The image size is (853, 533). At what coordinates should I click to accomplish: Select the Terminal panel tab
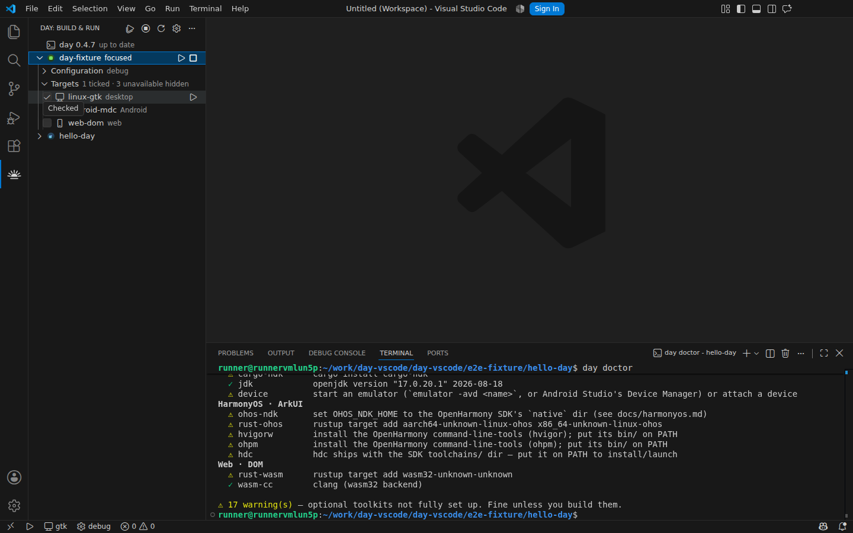pyautogui.click(x=396, y=353)
